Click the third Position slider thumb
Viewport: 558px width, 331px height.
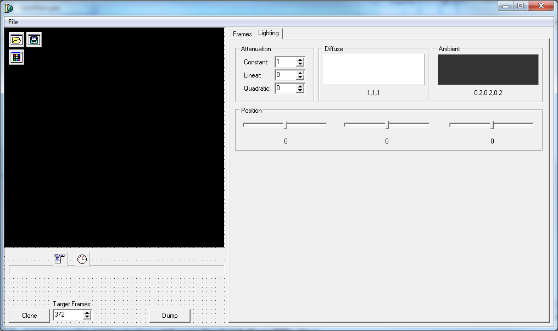tap(492, 125)
